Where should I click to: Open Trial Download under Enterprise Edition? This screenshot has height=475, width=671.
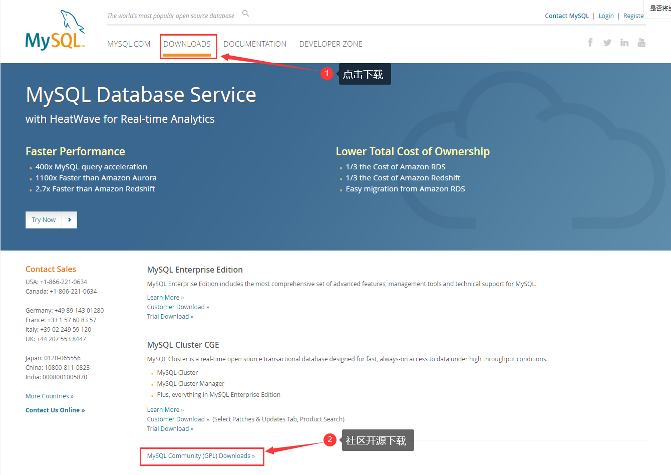tap(170, 317)
